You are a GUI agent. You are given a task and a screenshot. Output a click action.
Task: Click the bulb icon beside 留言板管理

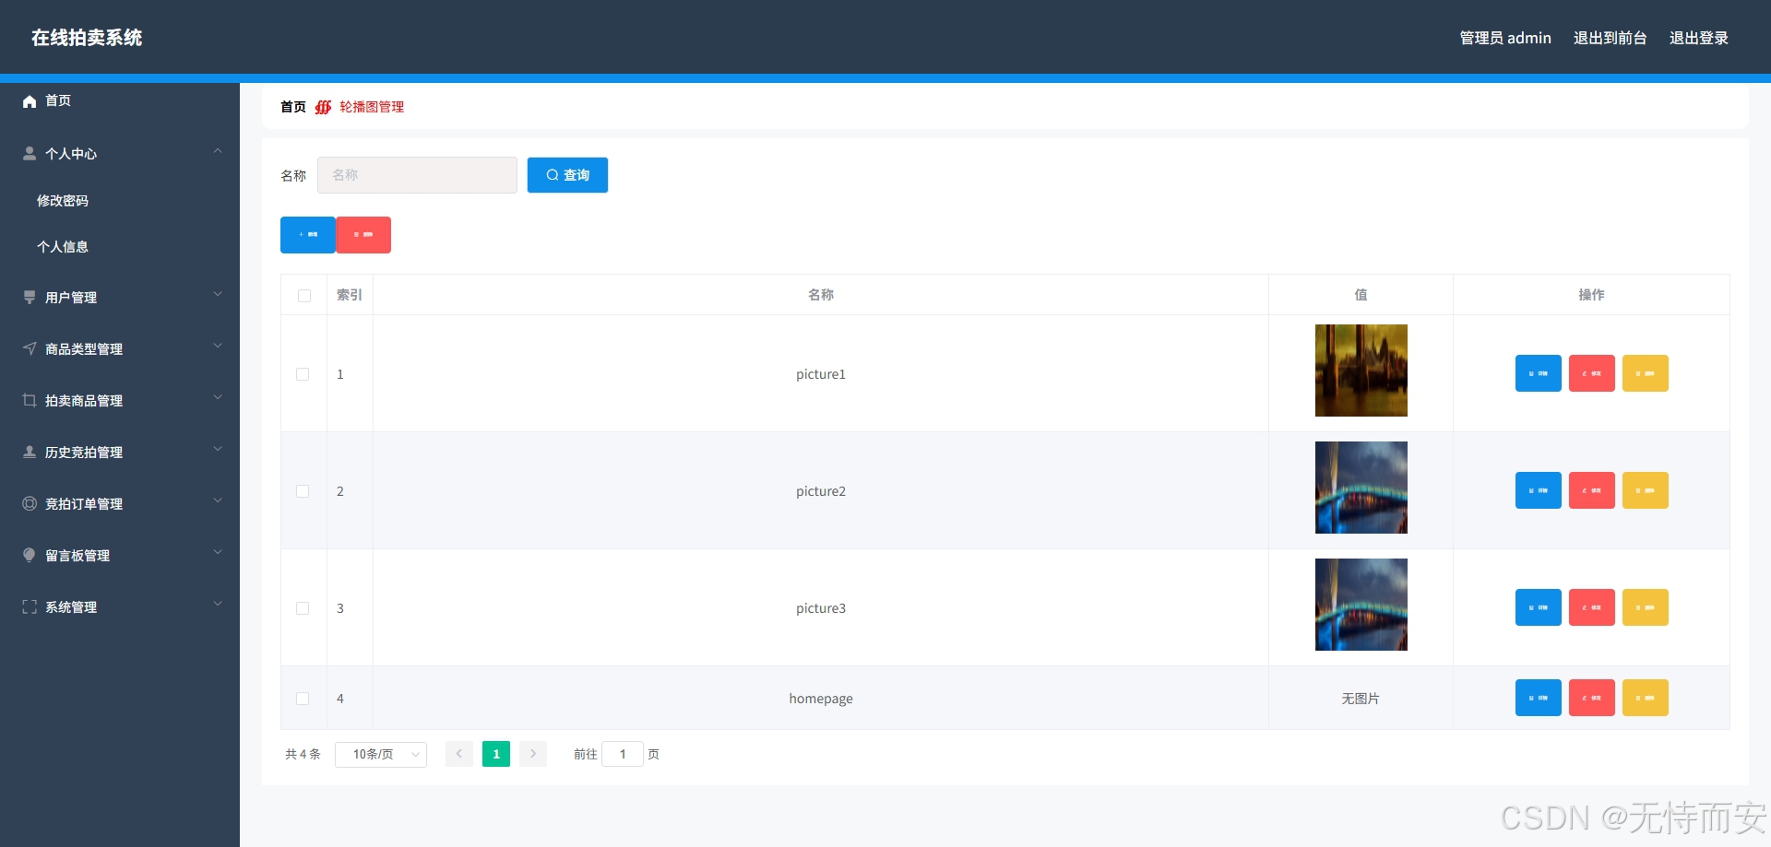30,555
